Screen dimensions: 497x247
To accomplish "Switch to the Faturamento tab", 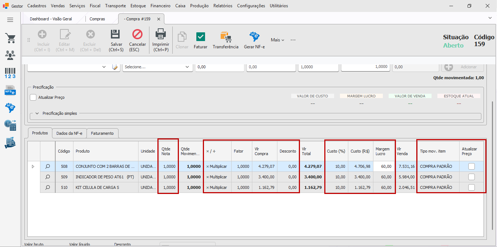I will 102,133.
